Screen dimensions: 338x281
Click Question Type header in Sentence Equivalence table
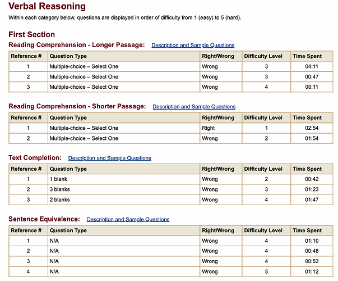[x=68, y=230]
